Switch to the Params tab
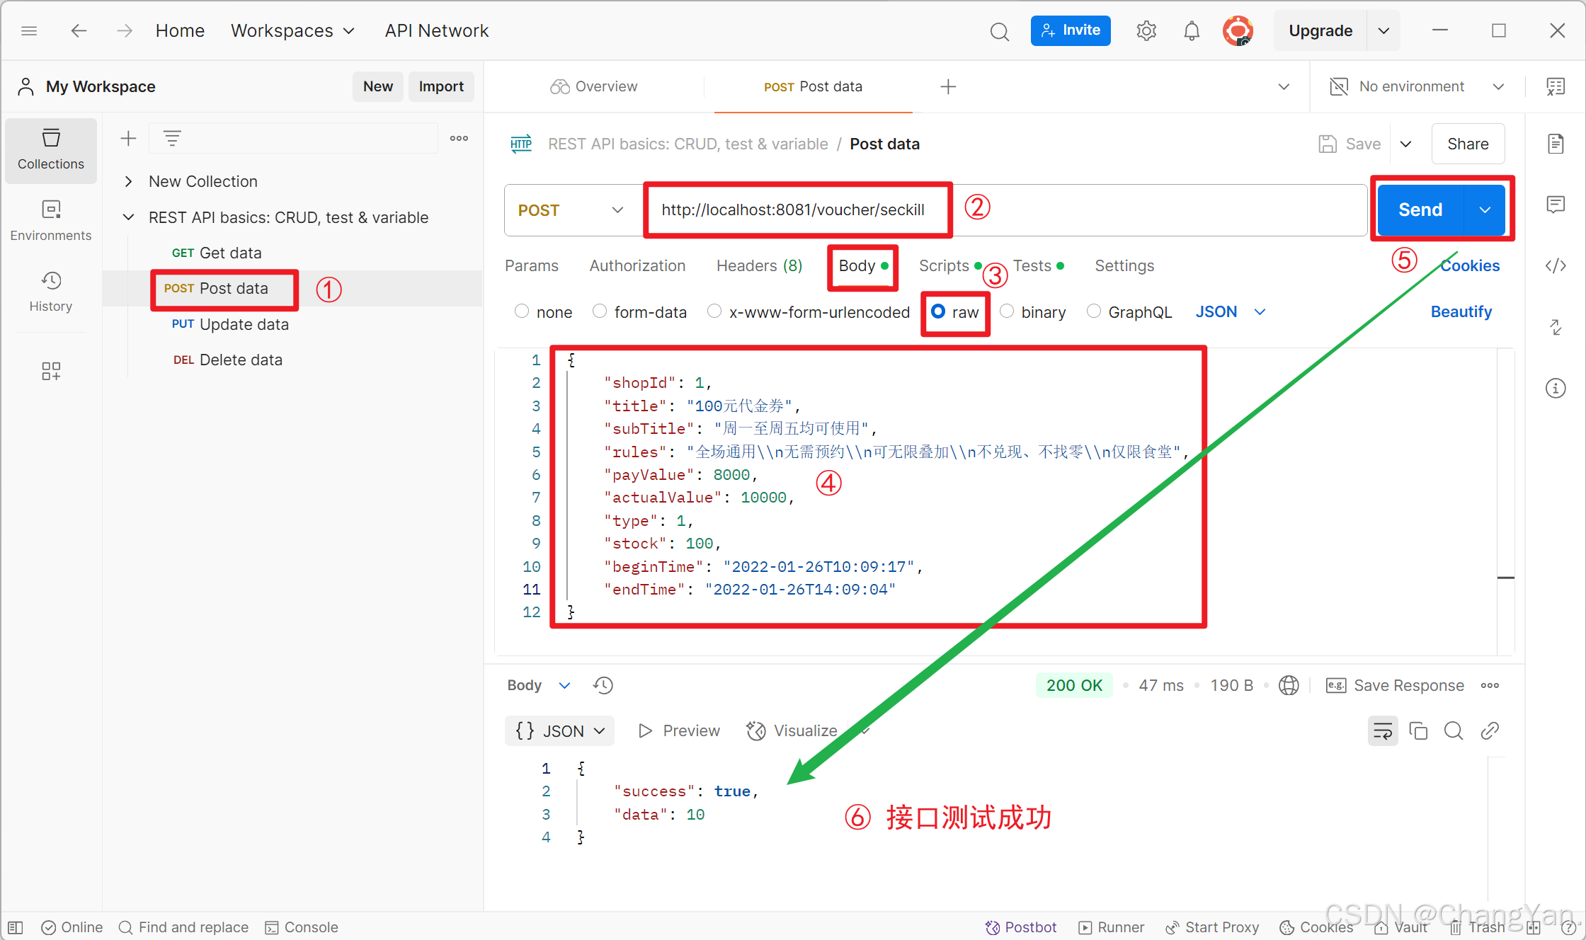 click(532, 265)
